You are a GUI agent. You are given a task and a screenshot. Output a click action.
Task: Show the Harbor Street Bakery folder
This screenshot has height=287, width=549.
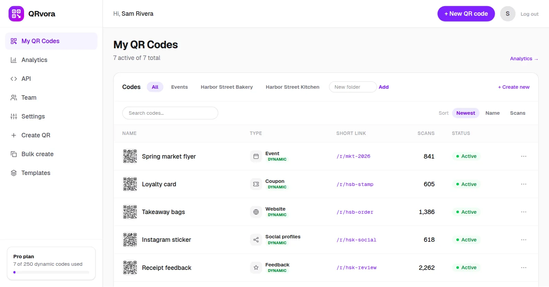[x=227, y=87]
